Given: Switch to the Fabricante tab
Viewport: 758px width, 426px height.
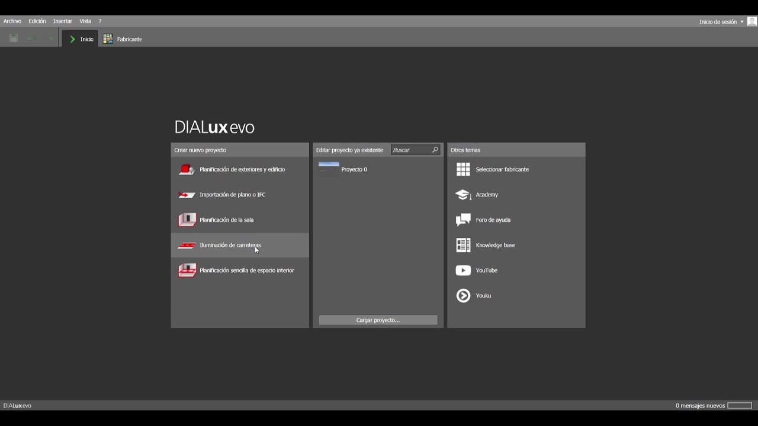Looking at the screenshot, I should point(123,39).
